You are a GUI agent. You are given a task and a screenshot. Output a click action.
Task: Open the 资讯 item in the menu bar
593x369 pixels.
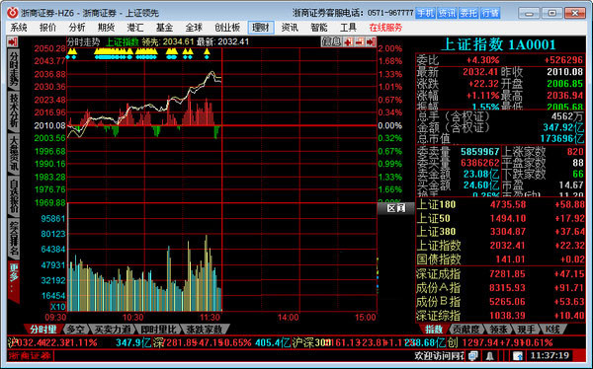(290, 28)
